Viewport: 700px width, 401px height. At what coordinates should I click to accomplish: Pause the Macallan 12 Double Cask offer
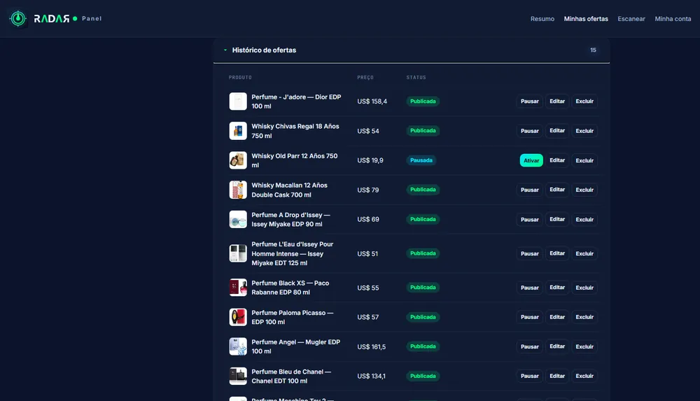[x=529, y=190]
